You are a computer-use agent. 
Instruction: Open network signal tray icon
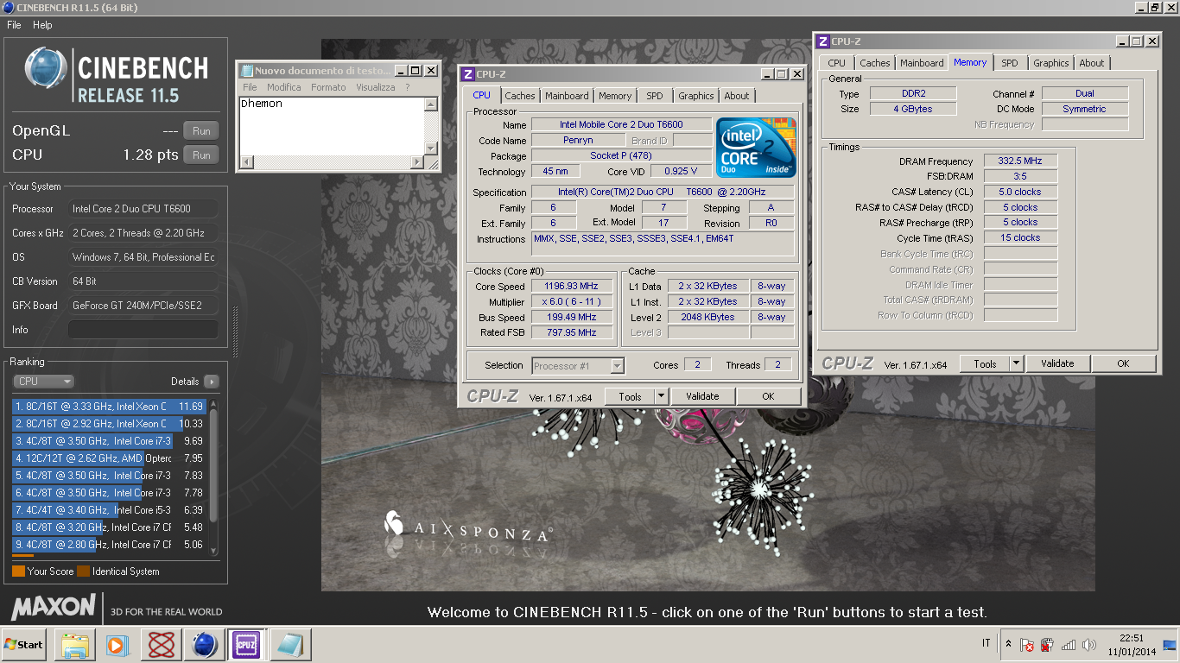pyautogui.click(x=1069, y=645)
